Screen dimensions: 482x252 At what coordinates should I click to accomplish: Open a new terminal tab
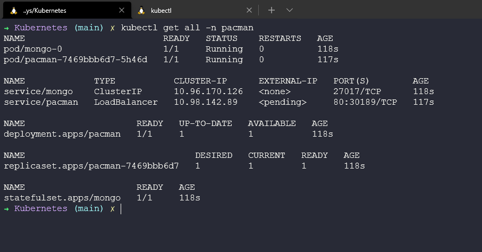pyautogui.click(x=272, y=10)
